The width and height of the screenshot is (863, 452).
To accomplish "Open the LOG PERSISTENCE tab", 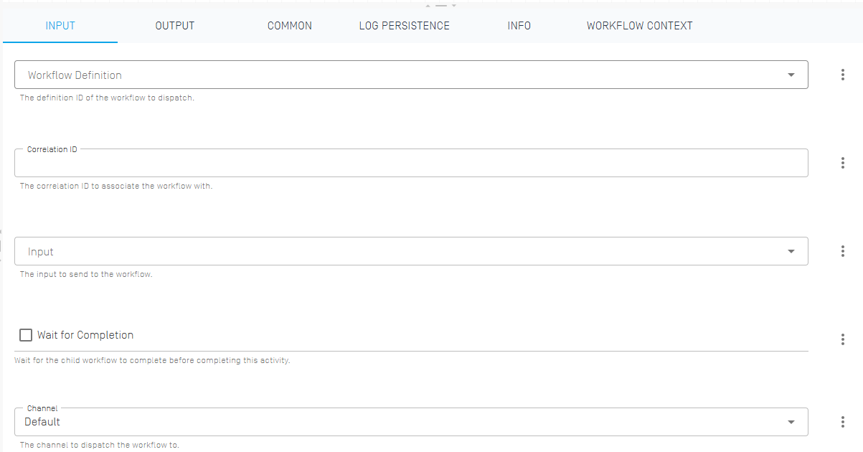I will tap(404, 25).
